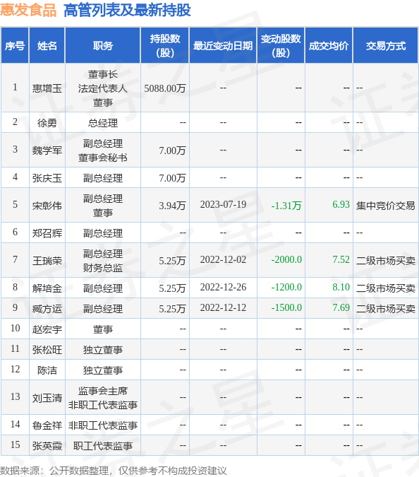419x477 pixels.
Task: Click the 职务 column header
Action: (x=103, y=46)
